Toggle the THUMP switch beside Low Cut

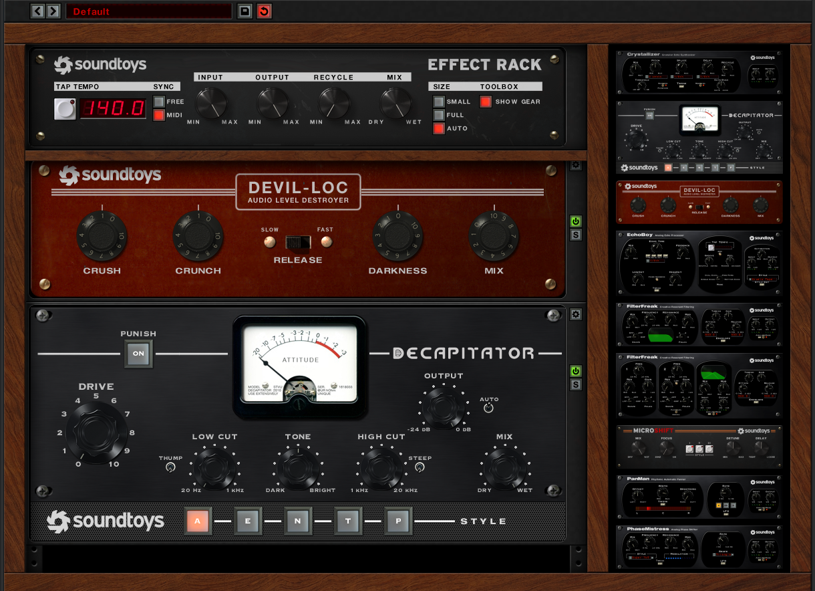[170, 468]
